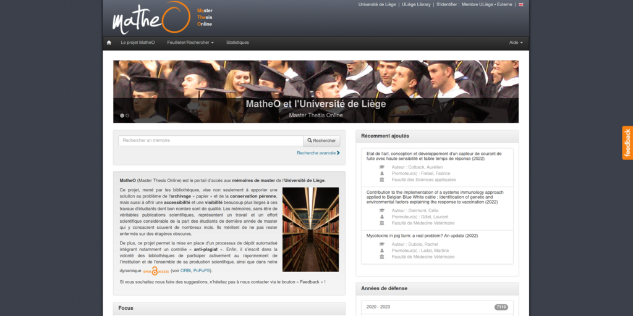The image size is (633, 316).
Task: Open thesis Mycotoxins in pig farm
Action: pyautogui.click(x=422, y=236)
